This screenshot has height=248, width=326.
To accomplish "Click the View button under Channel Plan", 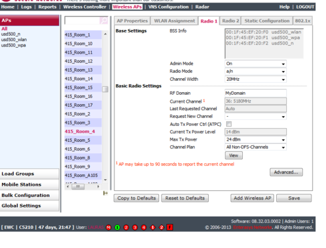I will pyautogui.click(x=234, y=155).
